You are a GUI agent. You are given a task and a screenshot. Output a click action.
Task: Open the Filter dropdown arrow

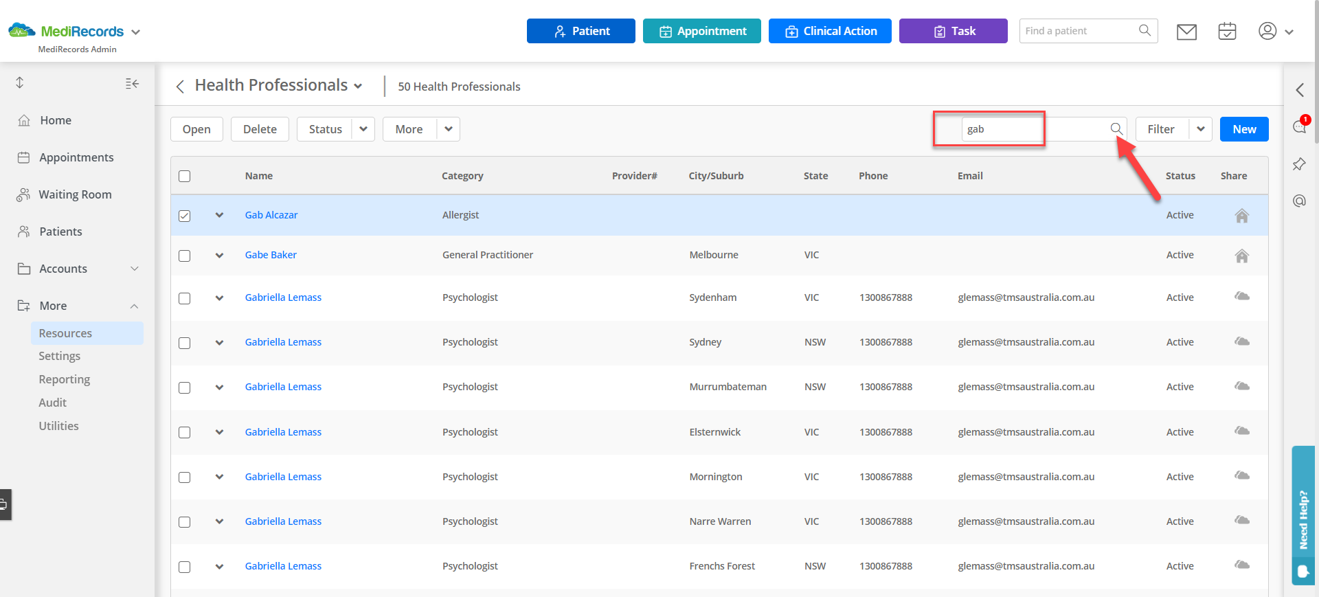pyautogui.click(x=1201, y=129)
